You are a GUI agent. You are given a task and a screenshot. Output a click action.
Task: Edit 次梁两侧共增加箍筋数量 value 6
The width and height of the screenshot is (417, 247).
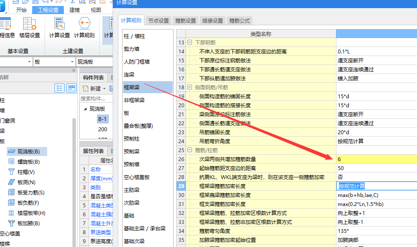pos(376,159)
